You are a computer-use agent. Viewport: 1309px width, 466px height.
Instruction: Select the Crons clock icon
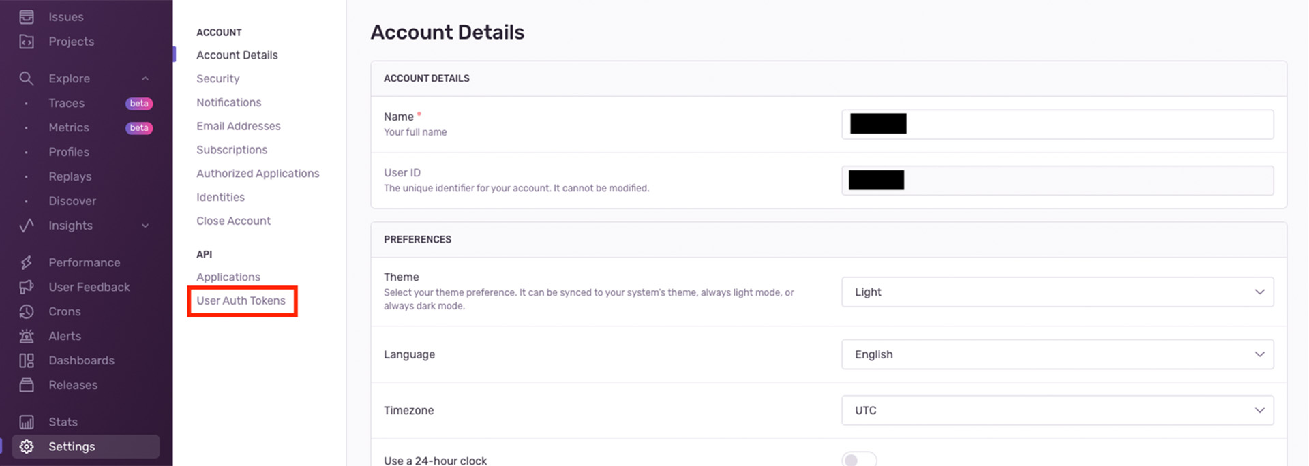click(x=27, y=311)
